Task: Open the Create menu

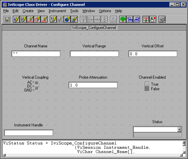Action: 28,11
